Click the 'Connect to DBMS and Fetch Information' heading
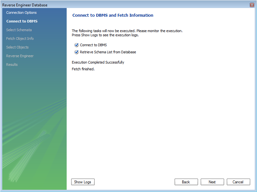257x192 pixels. (113, 15)
